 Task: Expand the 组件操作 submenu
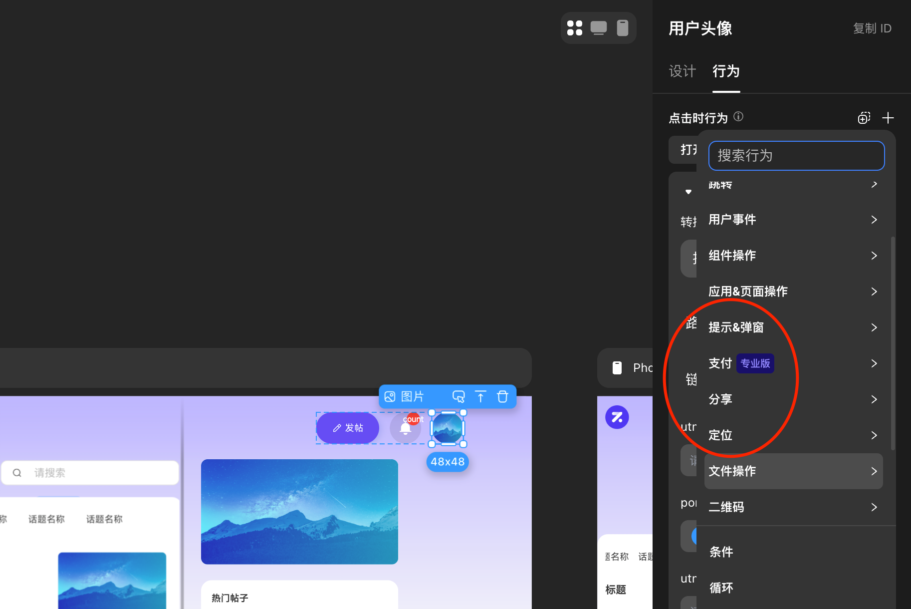(x=793, y=256)
